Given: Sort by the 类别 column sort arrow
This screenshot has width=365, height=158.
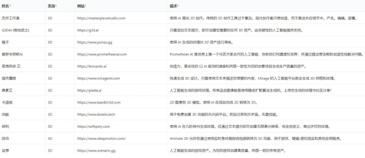Looking at the screenshot, I should coord(56,6).
